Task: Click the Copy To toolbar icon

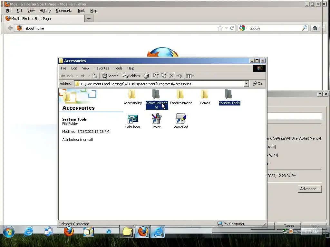Action: click(x=163, y=76)
